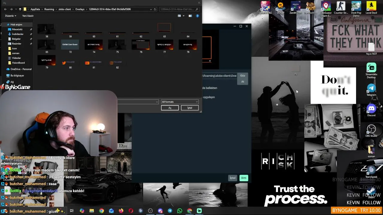Click the folder search field
Screen dimensions: 383x215
click(x=179, y=9)
